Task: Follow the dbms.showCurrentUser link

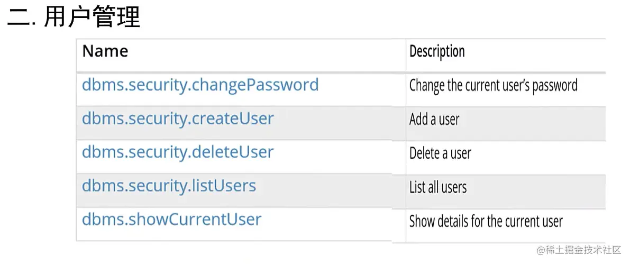Action: [x=171, y=220]
